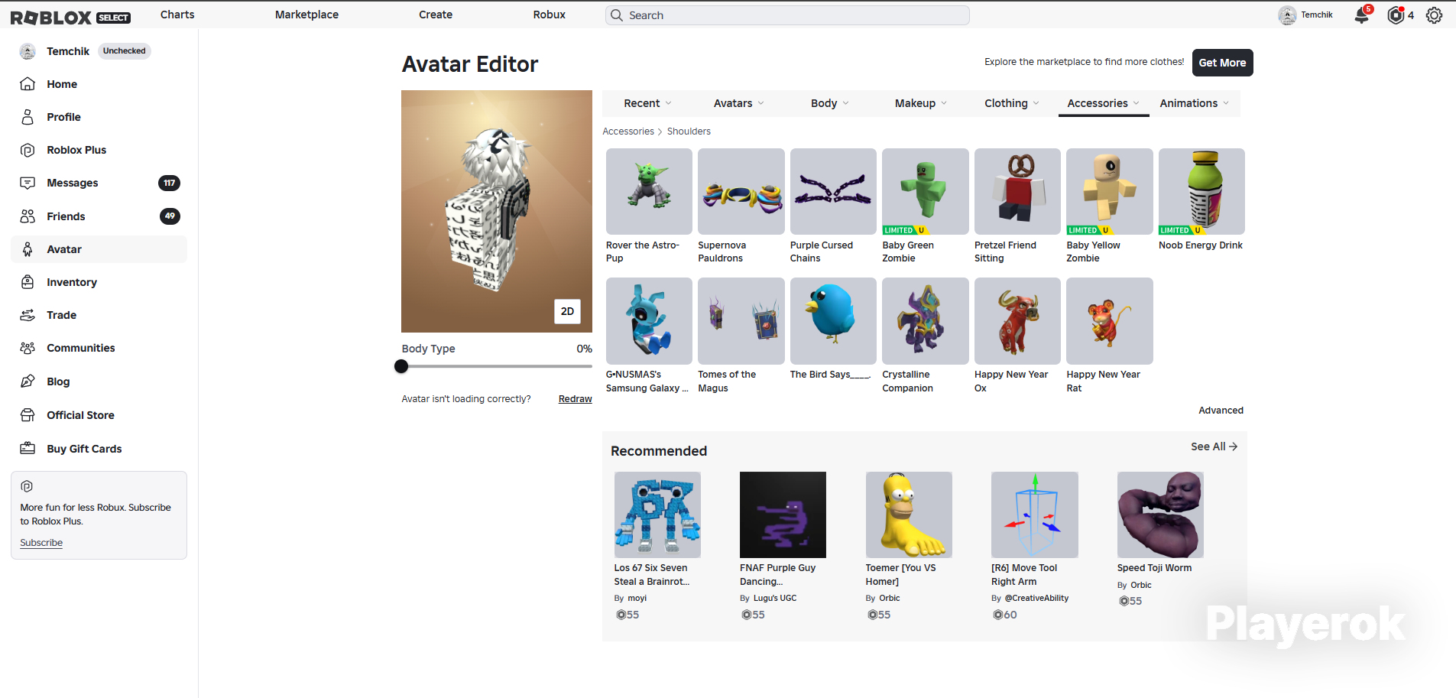This screenshot has height=698, width=1456.
Task: Select the Rover the Astro-Pup accessory
Action: [x=649, y=191]
